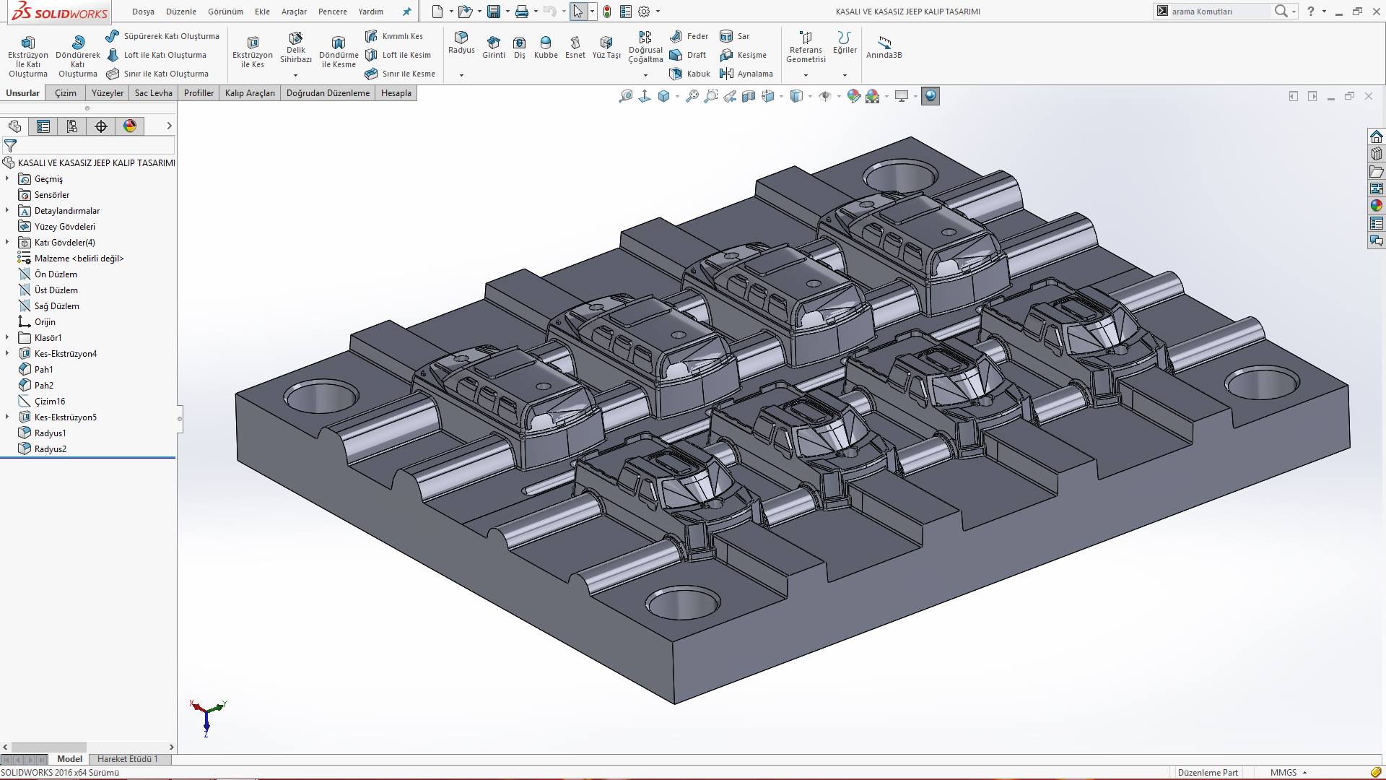Open Referans Geometrisi tool
1386x780 pixels.
[806, 47]
